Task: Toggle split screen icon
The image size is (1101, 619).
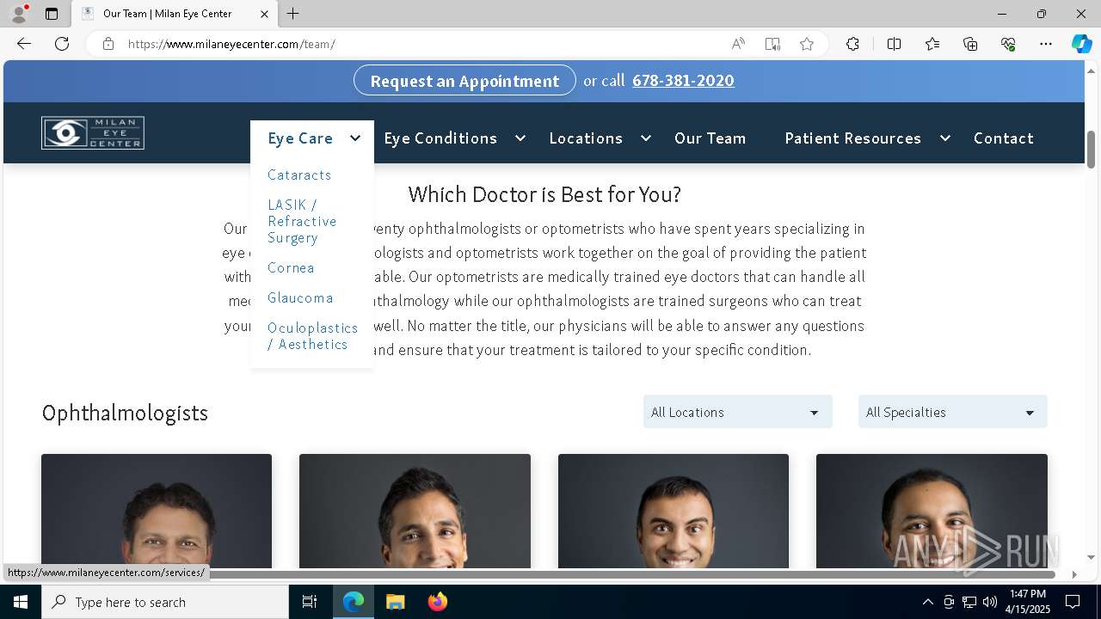Action: click(894, 44)
